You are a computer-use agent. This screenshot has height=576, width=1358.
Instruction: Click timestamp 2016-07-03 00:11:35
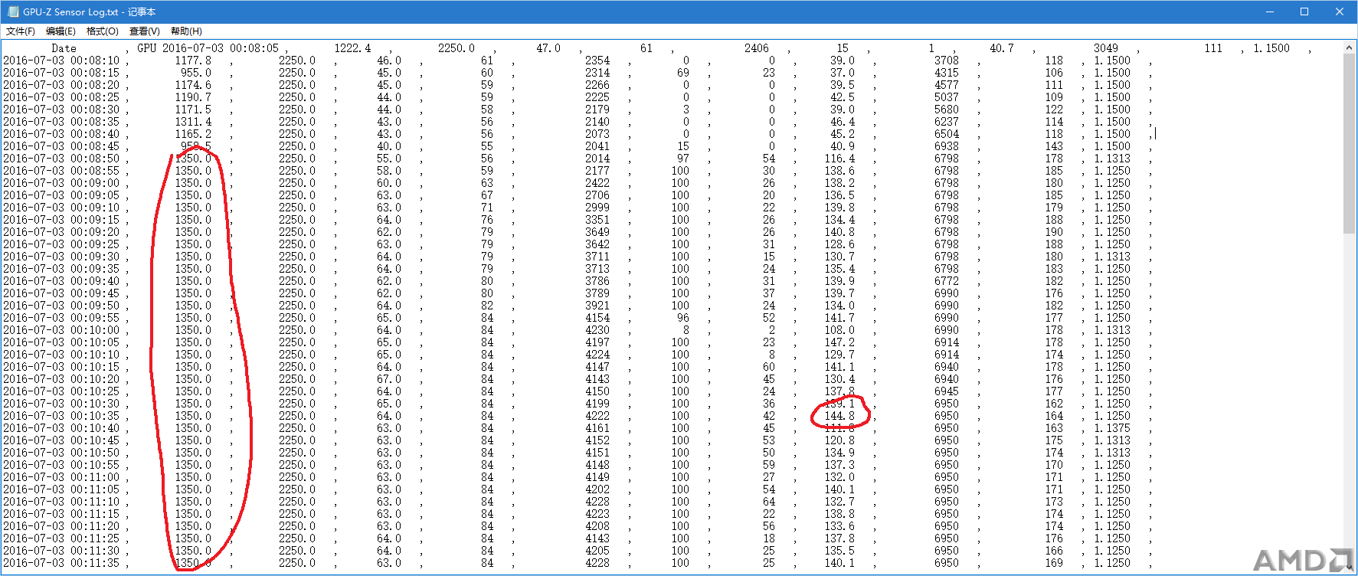pyautogui.click(x=61, y=563)
